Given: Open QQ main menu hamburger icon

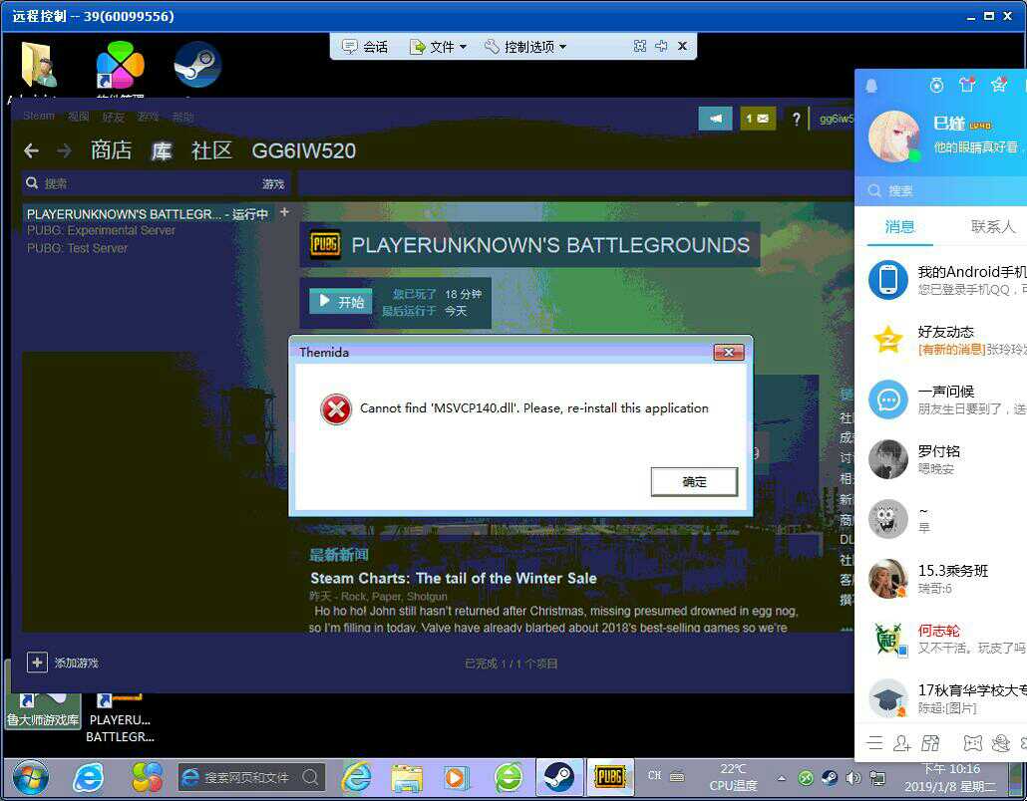Looking at the screenshot, I should click(x=874, y=743).
